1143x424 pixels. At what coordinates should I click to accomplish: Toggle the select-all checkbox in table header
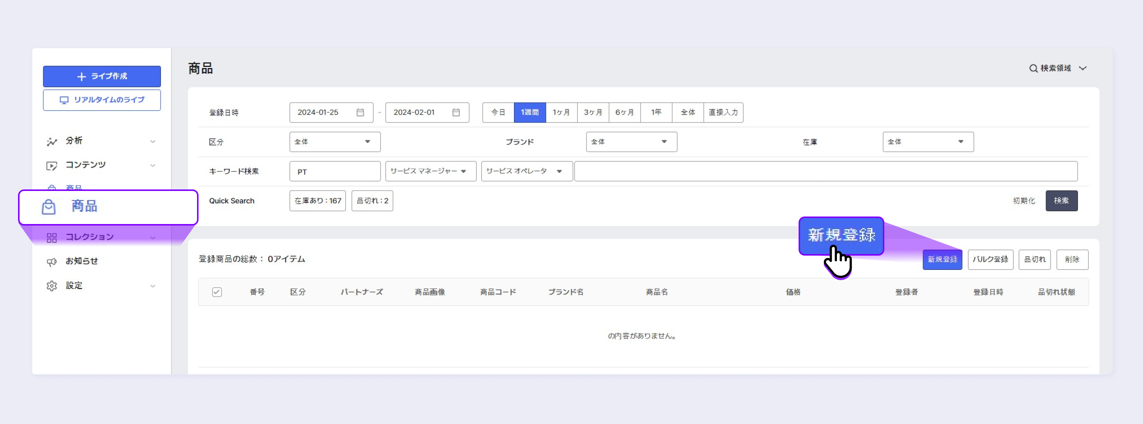pos(217,292)
